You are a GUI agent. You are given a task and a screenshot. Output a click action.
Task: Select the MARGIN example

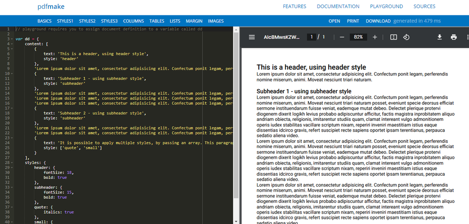pos(194,21)
